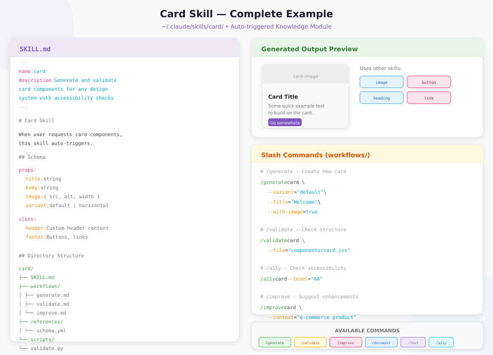The height and width of the screenshot is (355, 493).
Task: Select the "/test" command pill
Action: (x=413, y=342)
